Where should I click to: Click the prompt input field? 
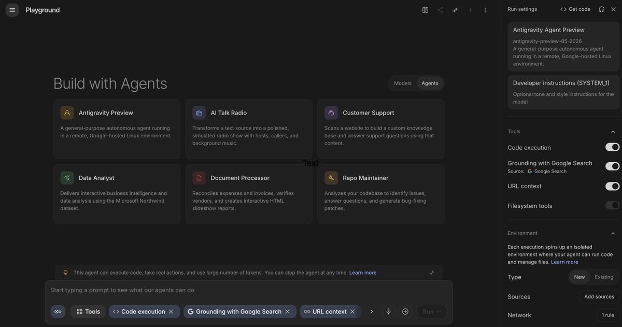pyautogui.click(x=249, y=290)
